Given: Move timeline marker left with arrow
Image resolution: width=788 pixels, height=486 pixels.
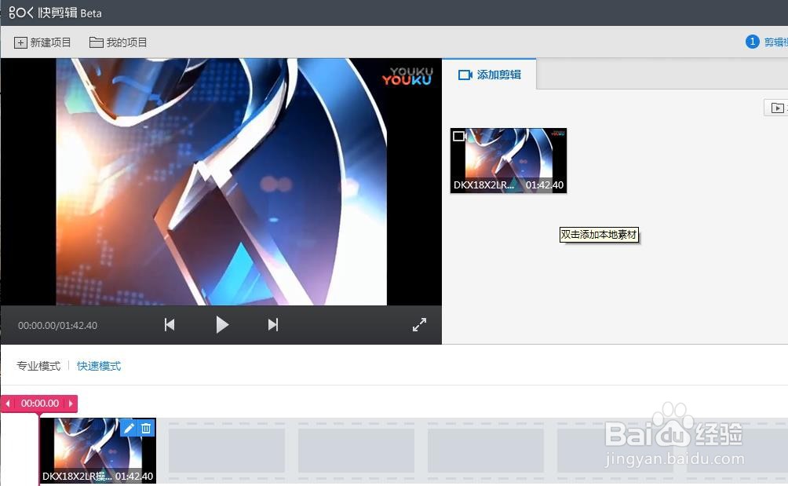Looking at the screenshot, I should tap(8, 404).
